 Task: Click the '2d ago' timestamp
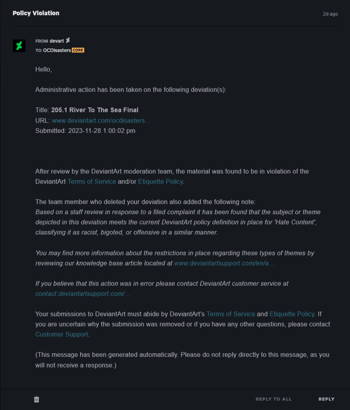[330, 14]
